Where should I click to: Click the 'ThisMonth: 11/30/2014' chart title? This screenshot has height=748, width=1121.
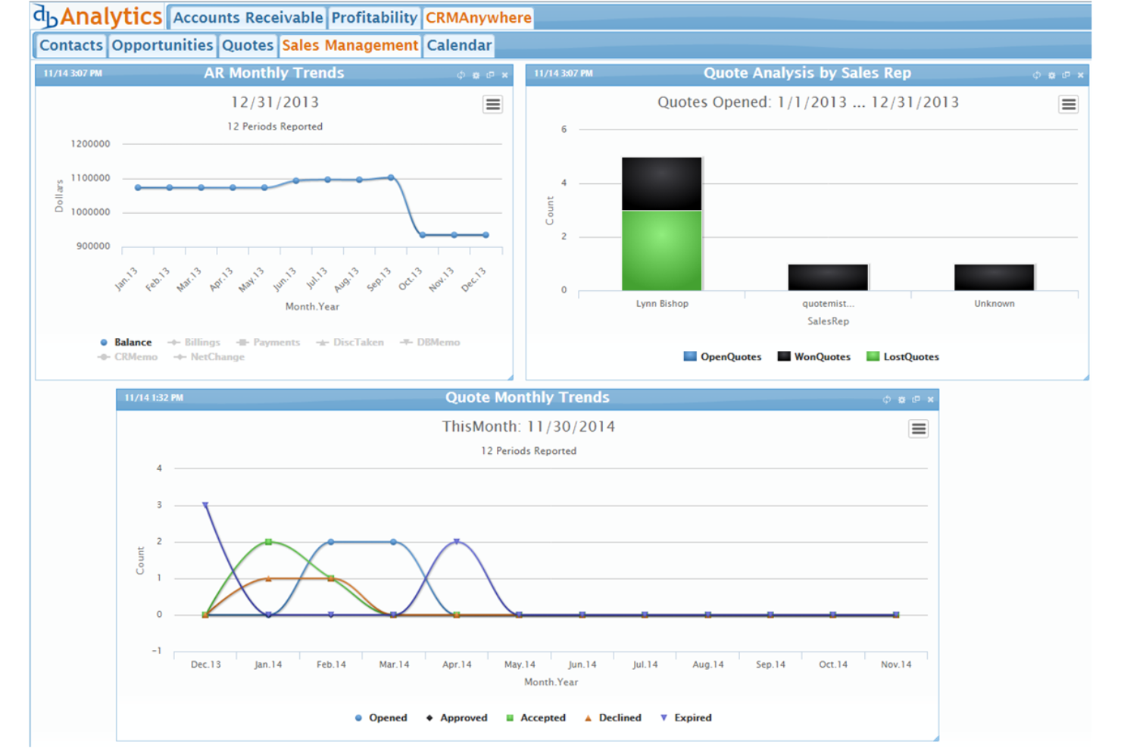(x=529, y=427)
